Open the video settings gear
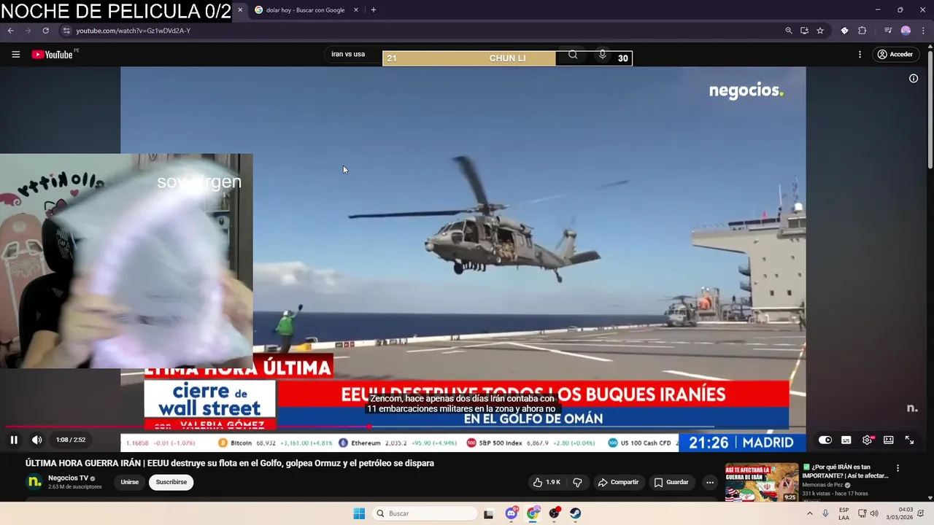Screen dimensions: 934x525 [867, 440]
